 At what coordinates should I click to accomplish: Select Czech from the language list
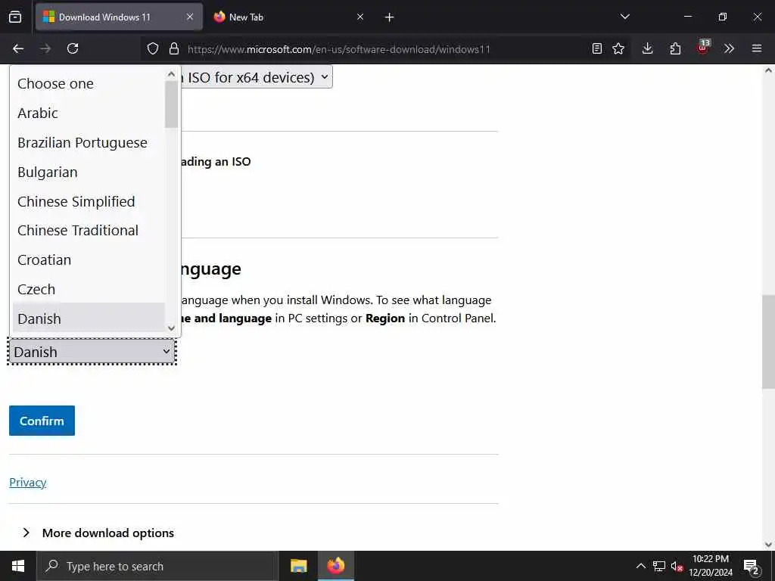click(89, 289)
